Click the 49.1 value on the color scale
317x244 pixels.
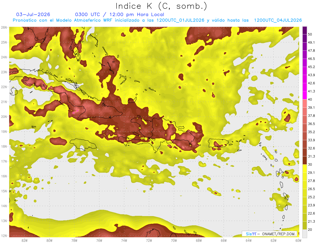coord(311,42)
